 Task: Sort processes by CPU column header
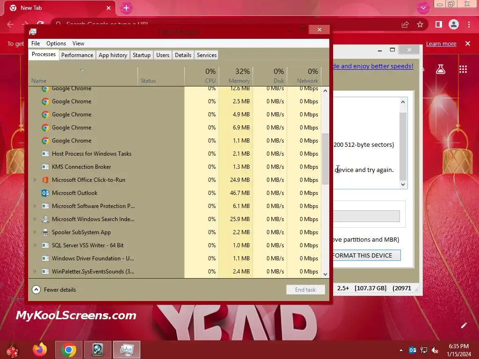(202, 76)
